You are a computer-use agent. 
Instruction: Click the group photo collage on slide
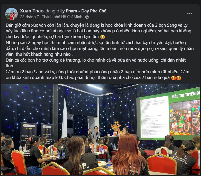(184, 118)
